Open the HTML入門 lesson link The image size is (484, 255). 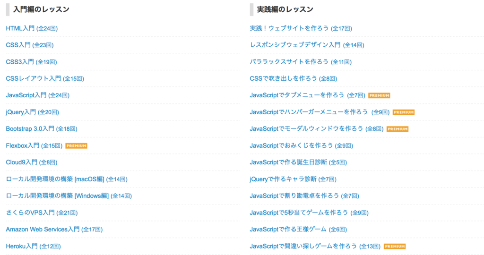tap(32, 28)
